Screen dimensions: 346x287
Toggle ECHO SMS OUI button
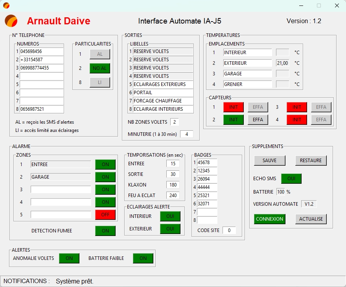291,178
